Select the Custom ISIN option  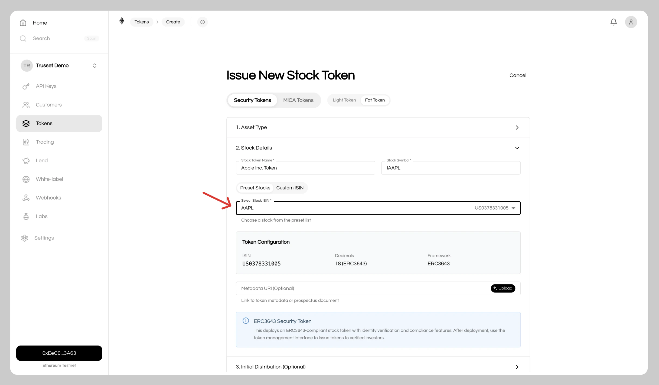pos(290,188)
